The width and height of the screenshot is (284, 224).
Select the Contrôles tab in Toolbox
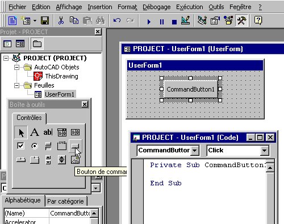[x=29, y=118]
